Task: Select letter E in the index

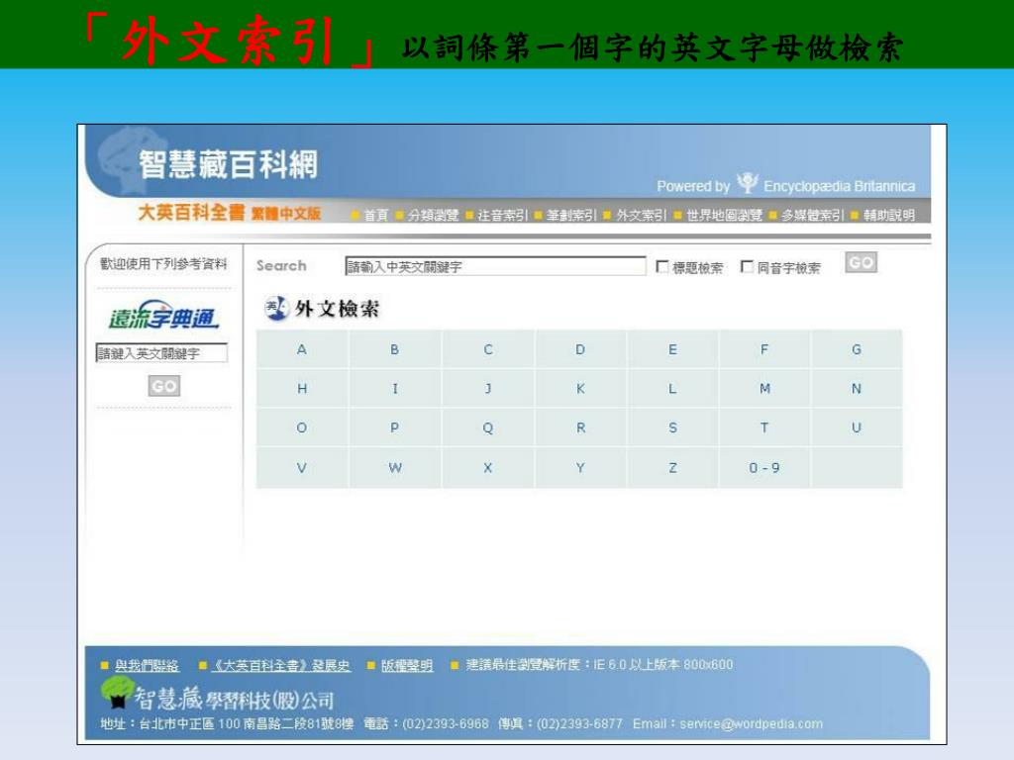Action: coord(672,349)
